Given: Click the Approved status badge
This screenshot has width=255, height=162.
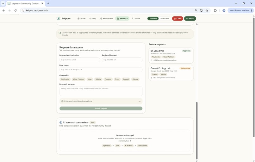Looking at the screenshot, I should [x=187, y=51].
